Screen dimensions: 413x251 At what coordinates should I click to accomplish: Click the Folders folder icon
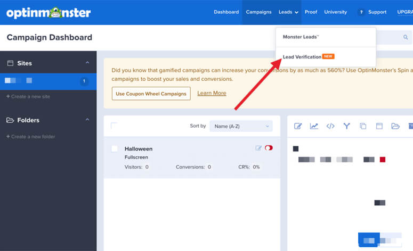[10, 120]
